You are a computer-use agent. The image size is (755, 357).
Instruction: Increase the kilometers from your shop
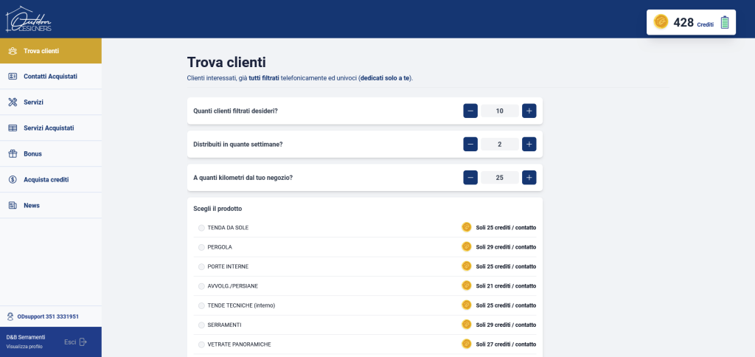pos(529,177)
